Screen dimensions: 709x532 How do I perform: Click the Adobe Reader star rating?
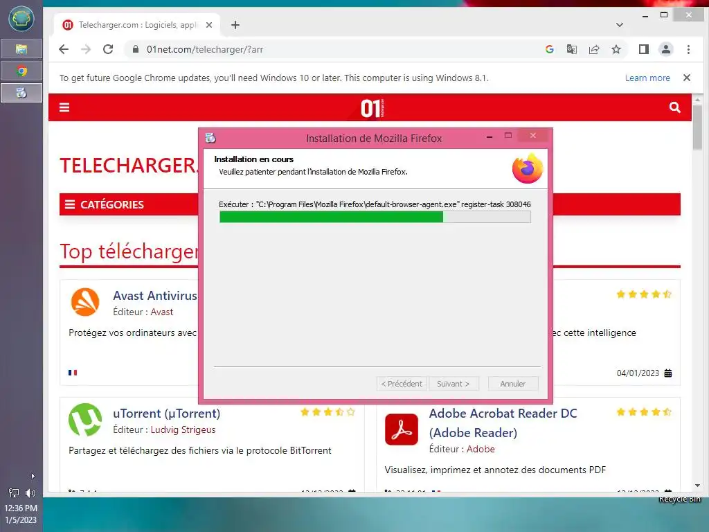point(643,412)
